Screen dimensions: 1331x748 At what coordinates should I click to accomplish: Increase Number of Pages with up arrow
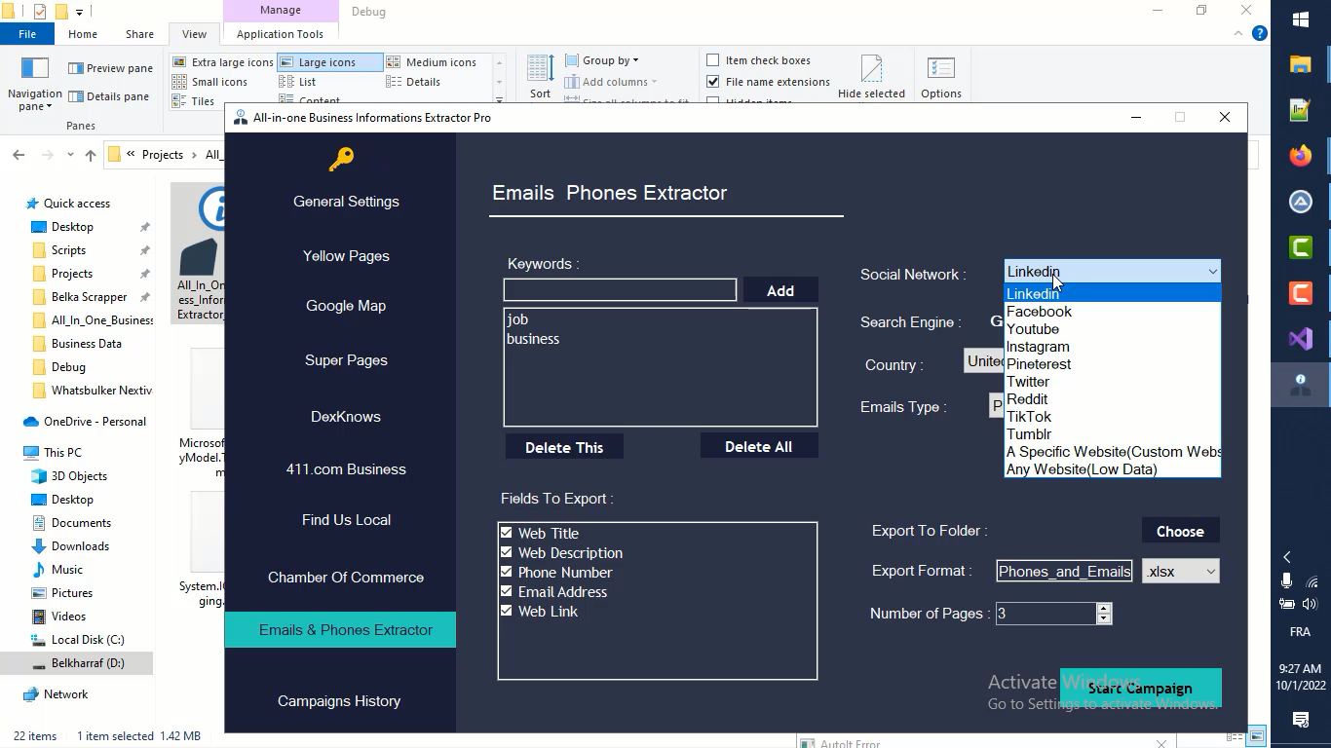point(1103,608)
